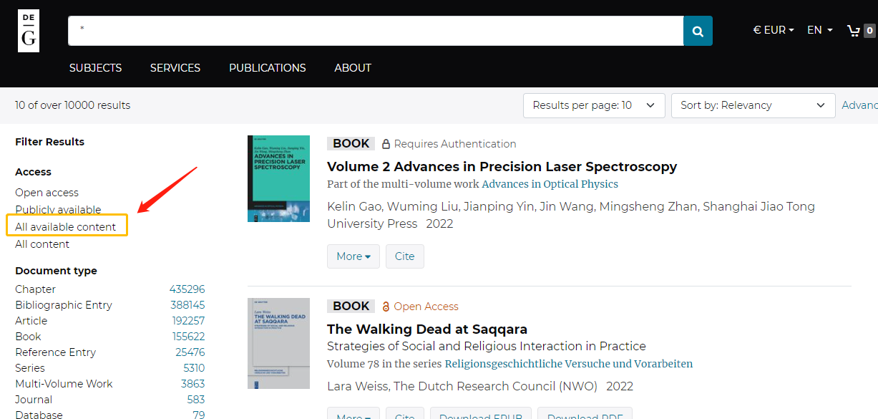Filter by Open access

[x=47, y=193]
